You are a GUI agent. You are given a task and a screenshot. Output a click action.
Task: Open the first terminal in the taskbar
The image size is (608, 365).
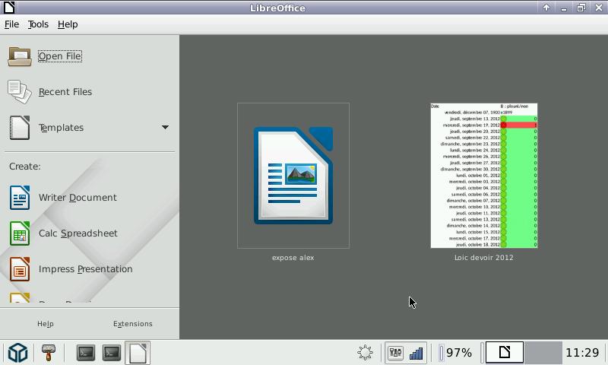pyautogui.click(x=86, y=353)
